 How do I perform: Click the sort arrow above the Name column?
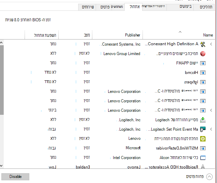[180, 32]
